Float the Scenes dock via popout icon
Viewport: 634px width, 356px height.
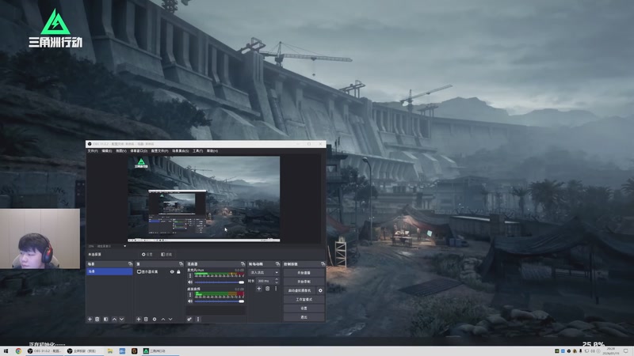coord(130,264)
